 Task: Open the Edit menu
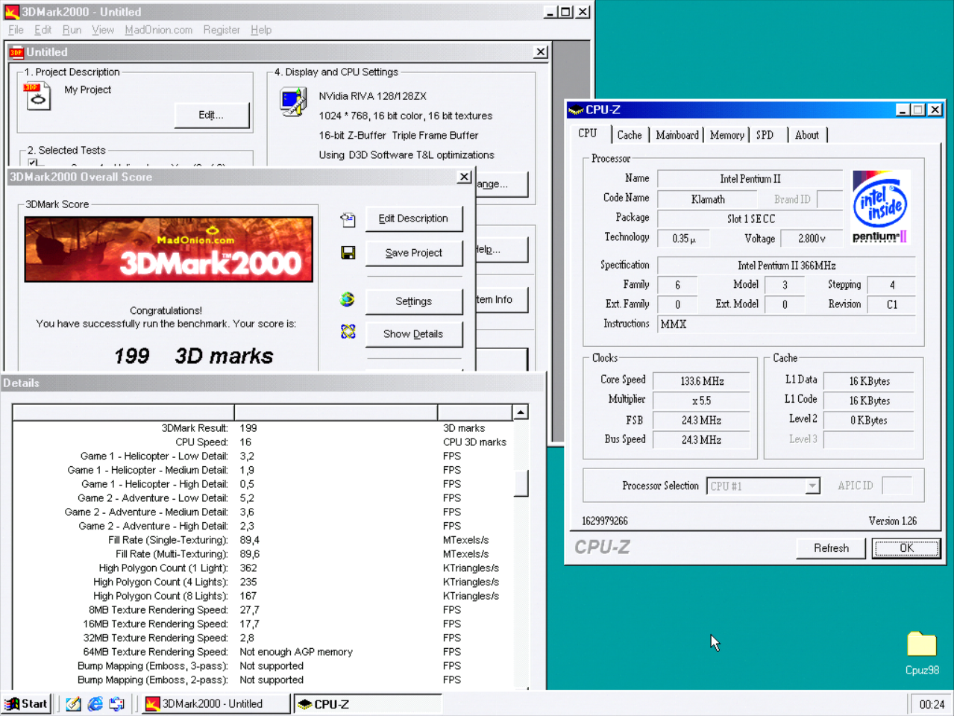pos(43,30)
